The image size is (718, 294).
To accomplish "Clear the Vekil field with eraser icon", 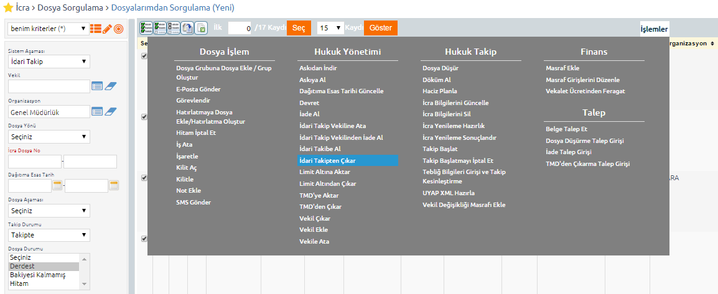I will tap(111, 86).
